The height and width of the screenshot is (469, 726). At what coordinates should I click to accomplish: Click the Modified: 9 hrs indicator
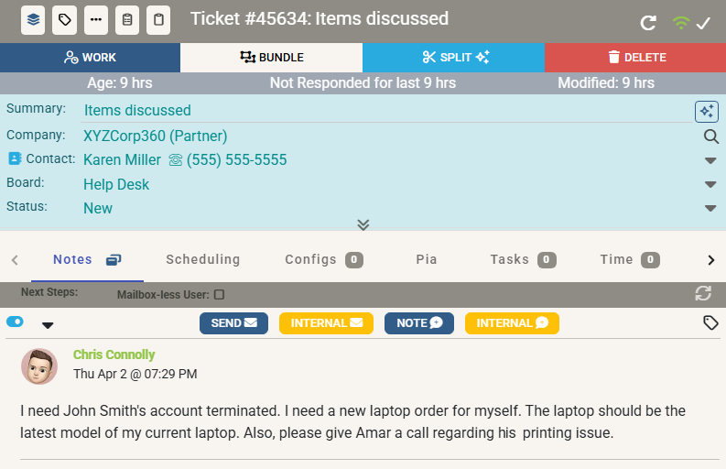coord(606,83)
